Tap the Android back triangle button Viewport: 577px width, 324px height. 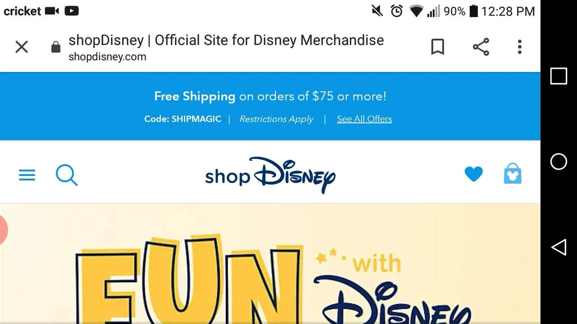559,247
